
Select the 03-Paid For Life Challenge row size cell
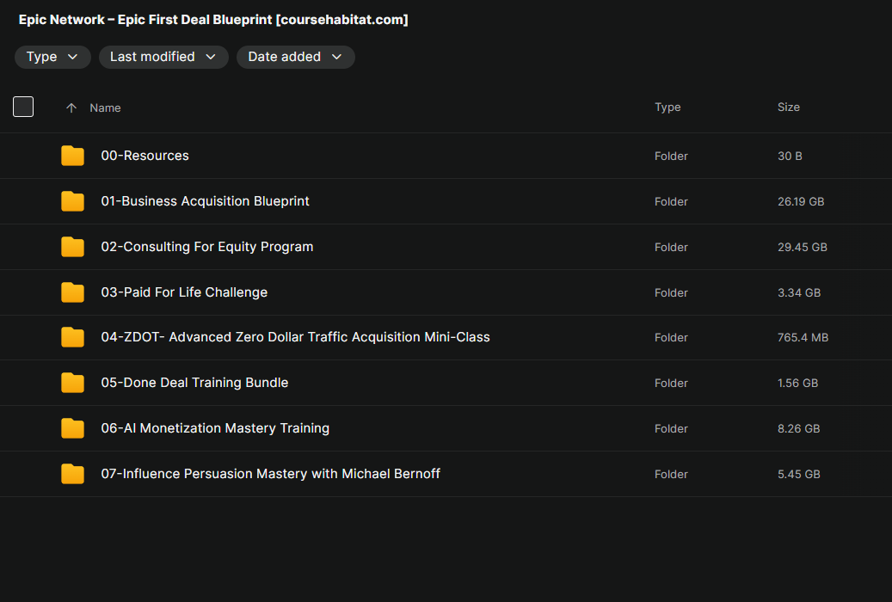pyautogui.click(x=798, y=292)
